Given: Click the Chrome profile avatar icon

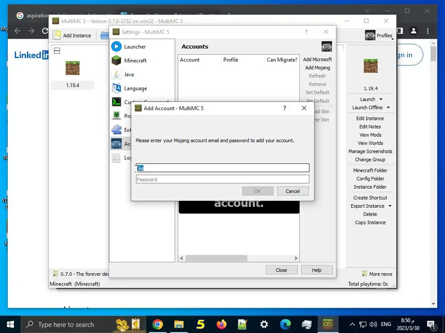Looking at the screenshot, I should tap(414, 31).
